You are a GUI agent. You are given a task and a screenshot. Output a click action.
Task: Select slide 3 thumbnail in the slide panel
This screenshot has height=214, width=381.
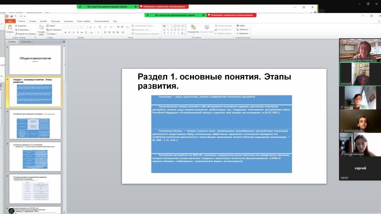coord(35,124)
